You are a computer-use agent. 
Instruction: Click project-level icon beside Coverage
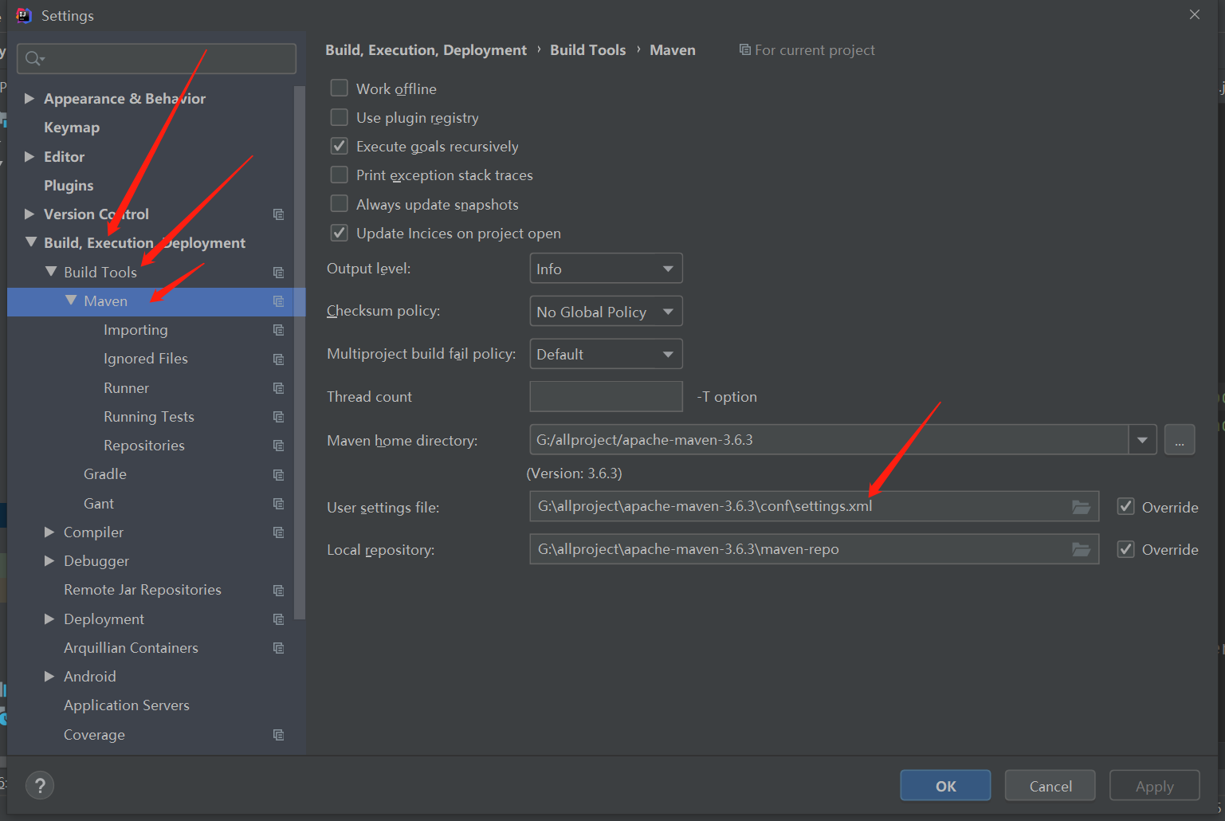click(x=278, y=734)
